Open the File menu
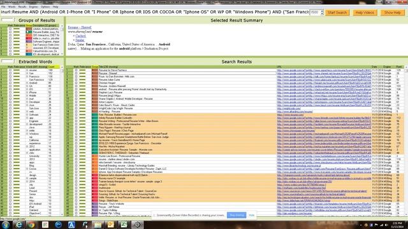The height and width of the screenshot is (229, 408). [x=3, y=7]
